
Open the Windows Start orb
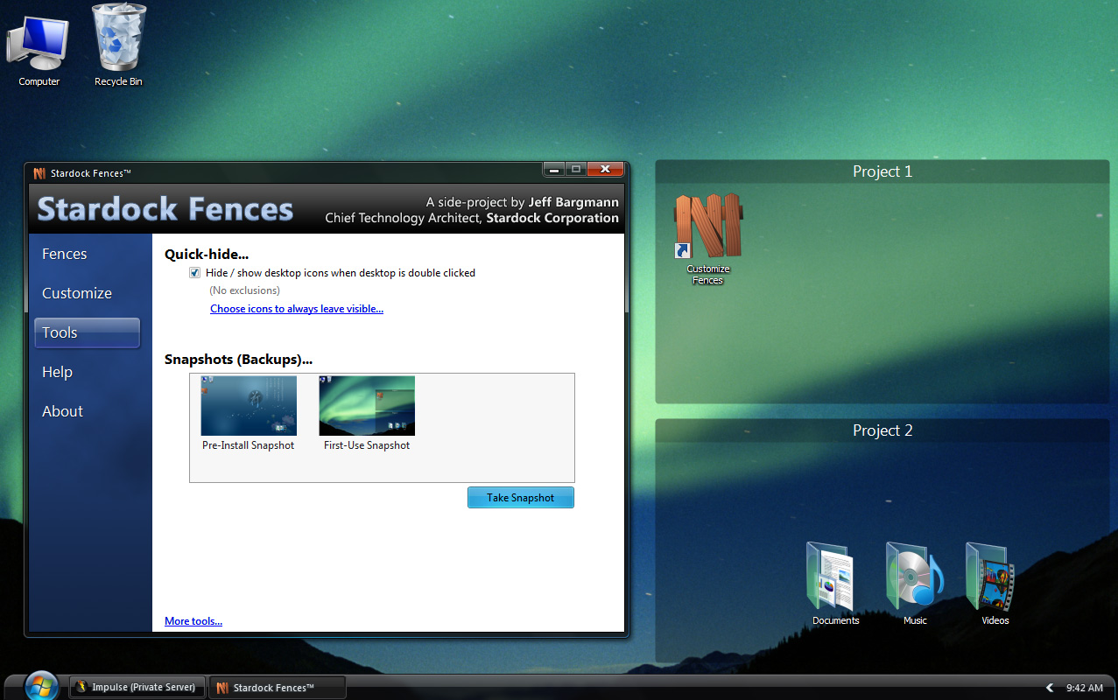(x=41, y=686)
